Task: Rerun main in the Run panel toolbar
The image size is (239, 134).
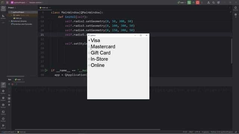Action: click(9, 84)
